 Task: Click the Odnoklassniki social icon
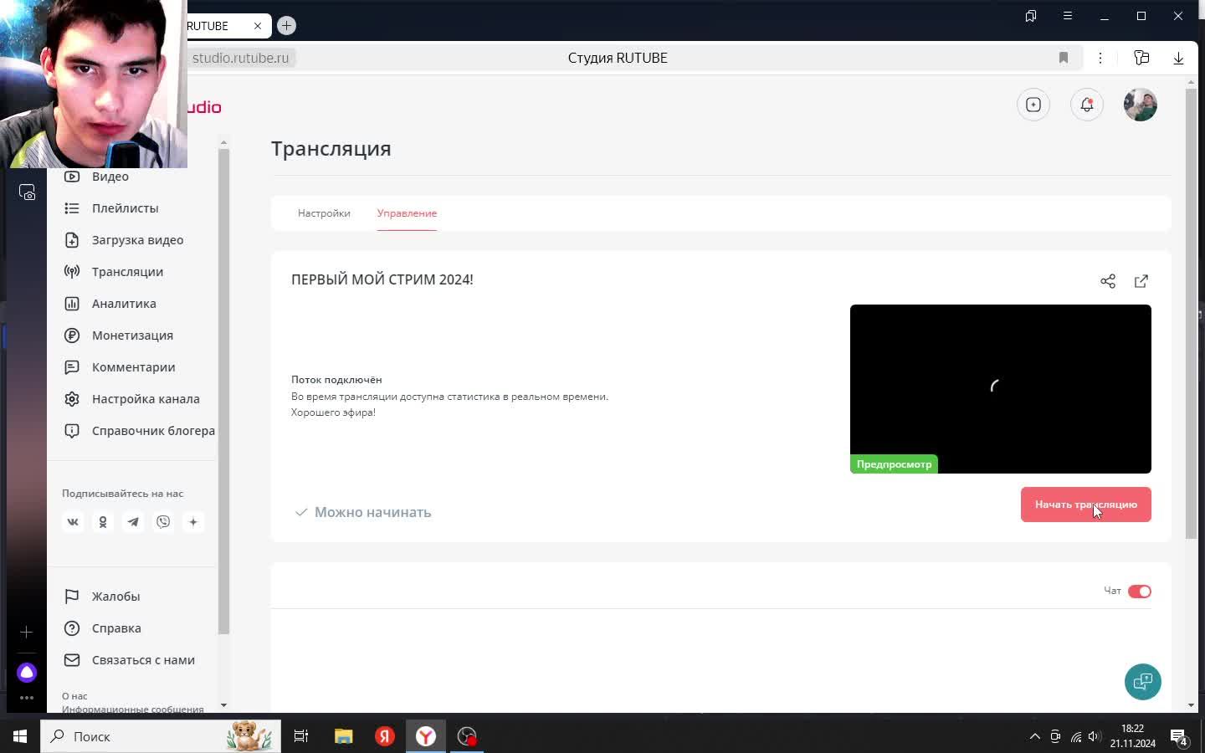click(103, 522)
